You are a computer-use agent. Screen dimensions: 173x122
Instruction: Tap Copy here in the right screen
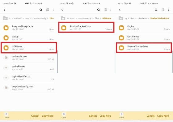(x=163, y=116)
